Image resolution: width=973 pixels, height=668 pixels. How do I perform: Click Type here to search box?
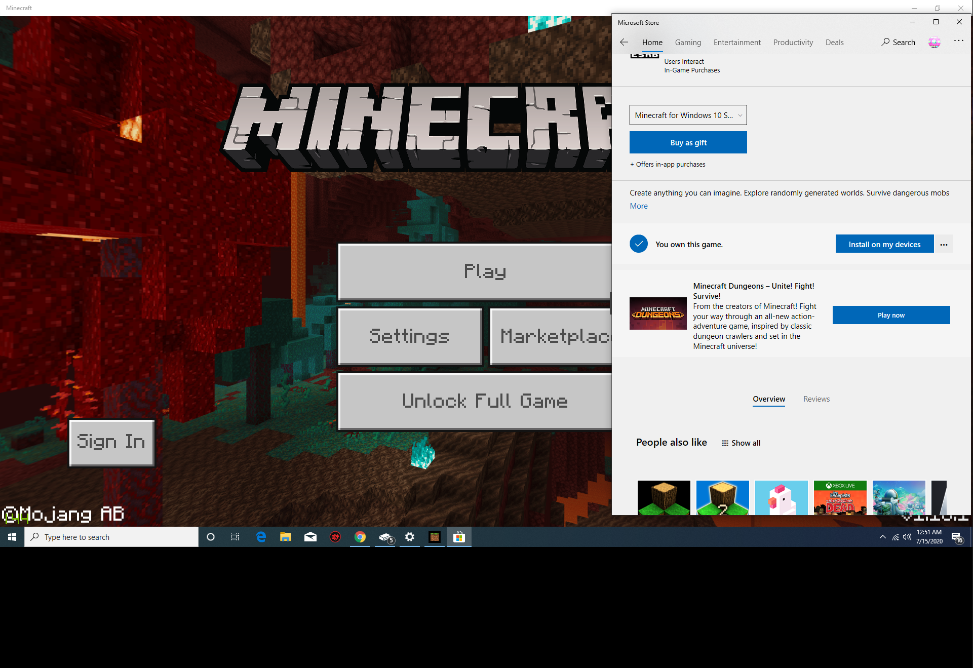tap(111, 537)
